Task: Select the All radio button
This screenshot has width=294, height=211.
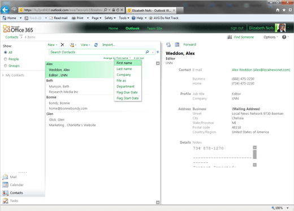Action: [x=6, y=52]
